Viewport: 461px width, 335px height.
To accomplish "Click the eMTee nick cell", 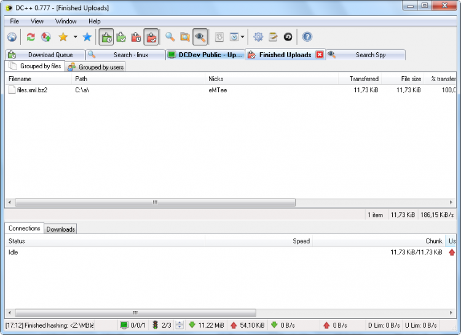I will [x=218, y=90].
